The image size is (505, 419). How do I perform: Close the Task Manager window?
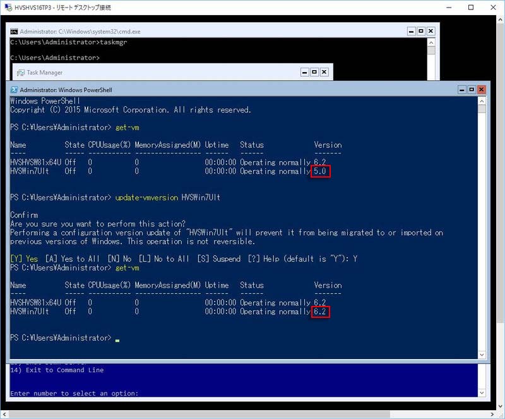(x=324, y=72)
